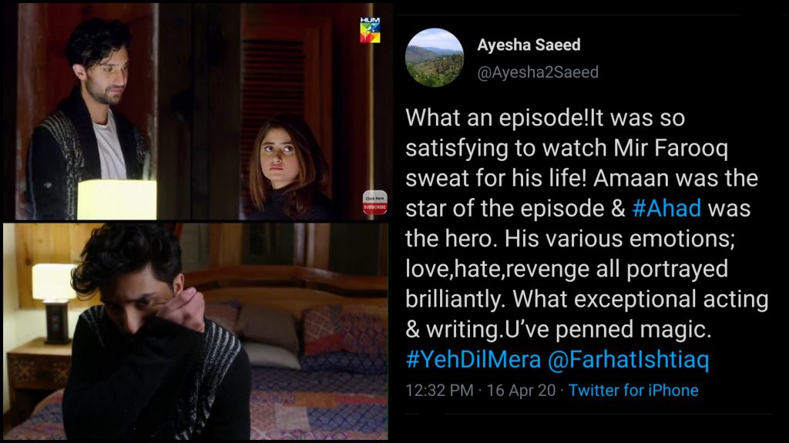Click the 12:32 PM timestamp
Image resolution: width=789 pixels, height=443 pixels.
439,390
